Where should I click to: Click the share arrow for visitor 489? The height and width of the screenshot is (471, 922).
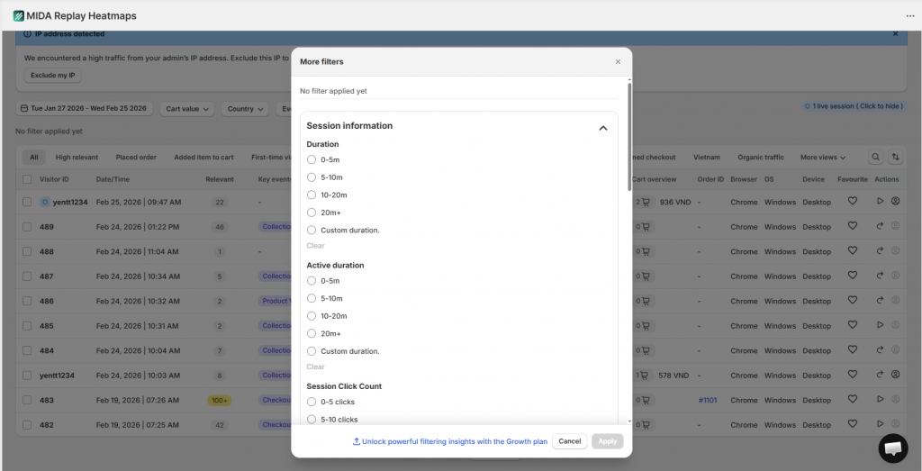[881, 226]
